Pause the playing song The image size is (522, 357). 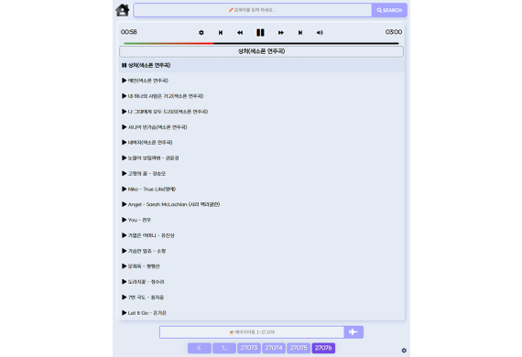coord(260,32)
